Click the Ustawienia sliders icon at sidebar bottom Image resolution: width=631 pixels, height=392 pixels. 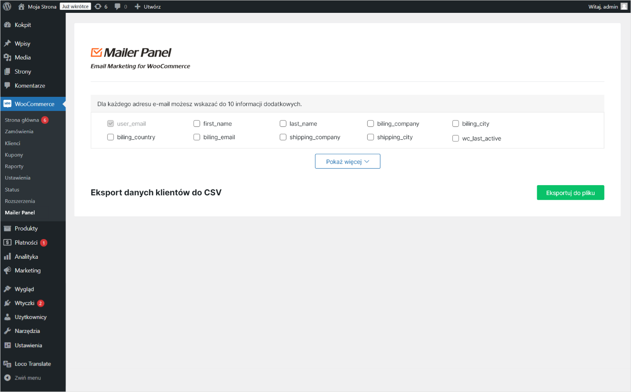click(x=7, y=345)
